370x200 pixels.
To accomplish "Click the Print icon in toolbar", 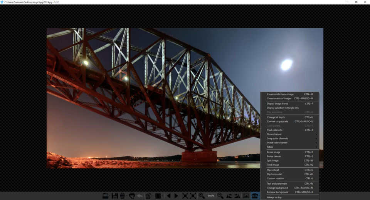I will (x=132, y=196).
